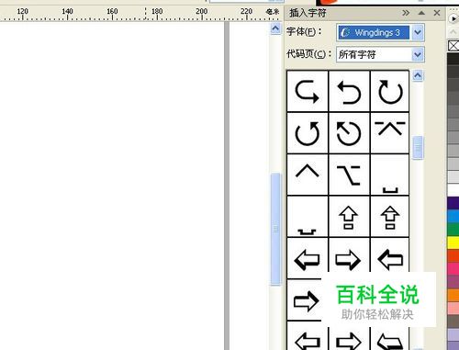Pick the dark purple swatch in palette
459x350 pixels.
coord(453,203)
